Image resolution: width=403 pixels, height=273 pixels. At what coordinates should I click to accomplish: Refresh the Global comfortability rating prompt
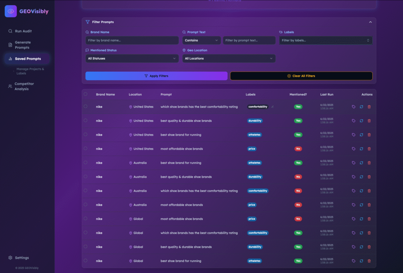pyautogui.click(x=361, y=233)
